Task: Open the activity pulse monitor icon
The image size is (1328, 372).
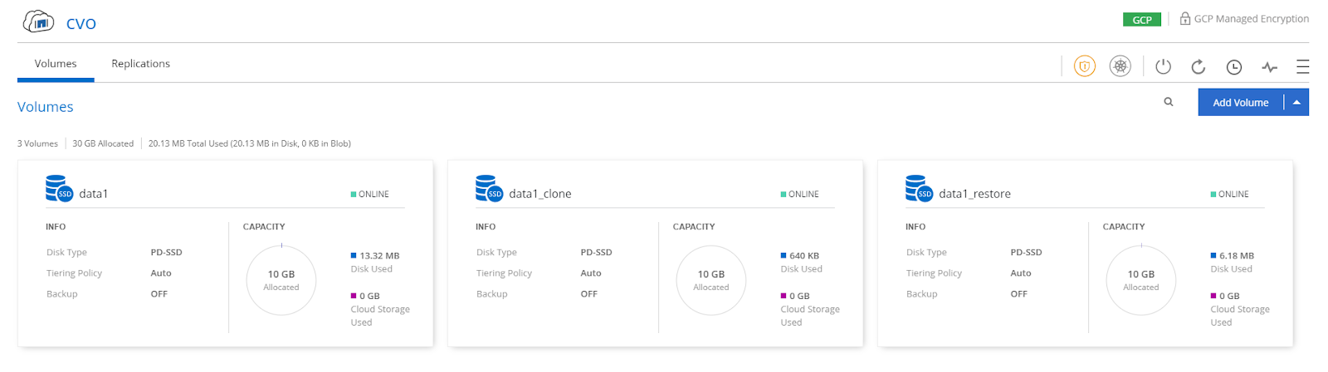Action: click(x=1269, y=67)
